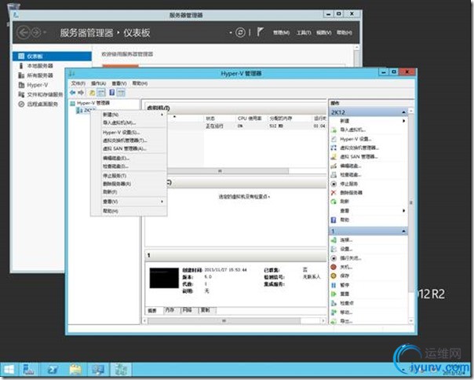Open 虚拟交换机管理器 icon in Actions pane
This screenshot has height=380, width=474.
[334, 148]
